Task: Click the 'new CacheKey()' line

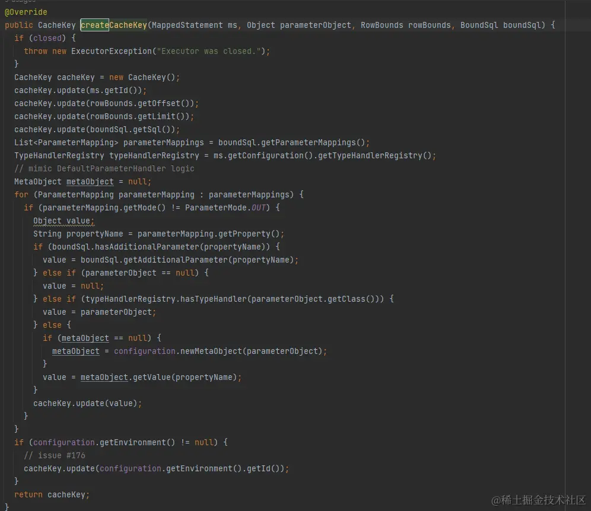Action: click(x=97, y=77)
